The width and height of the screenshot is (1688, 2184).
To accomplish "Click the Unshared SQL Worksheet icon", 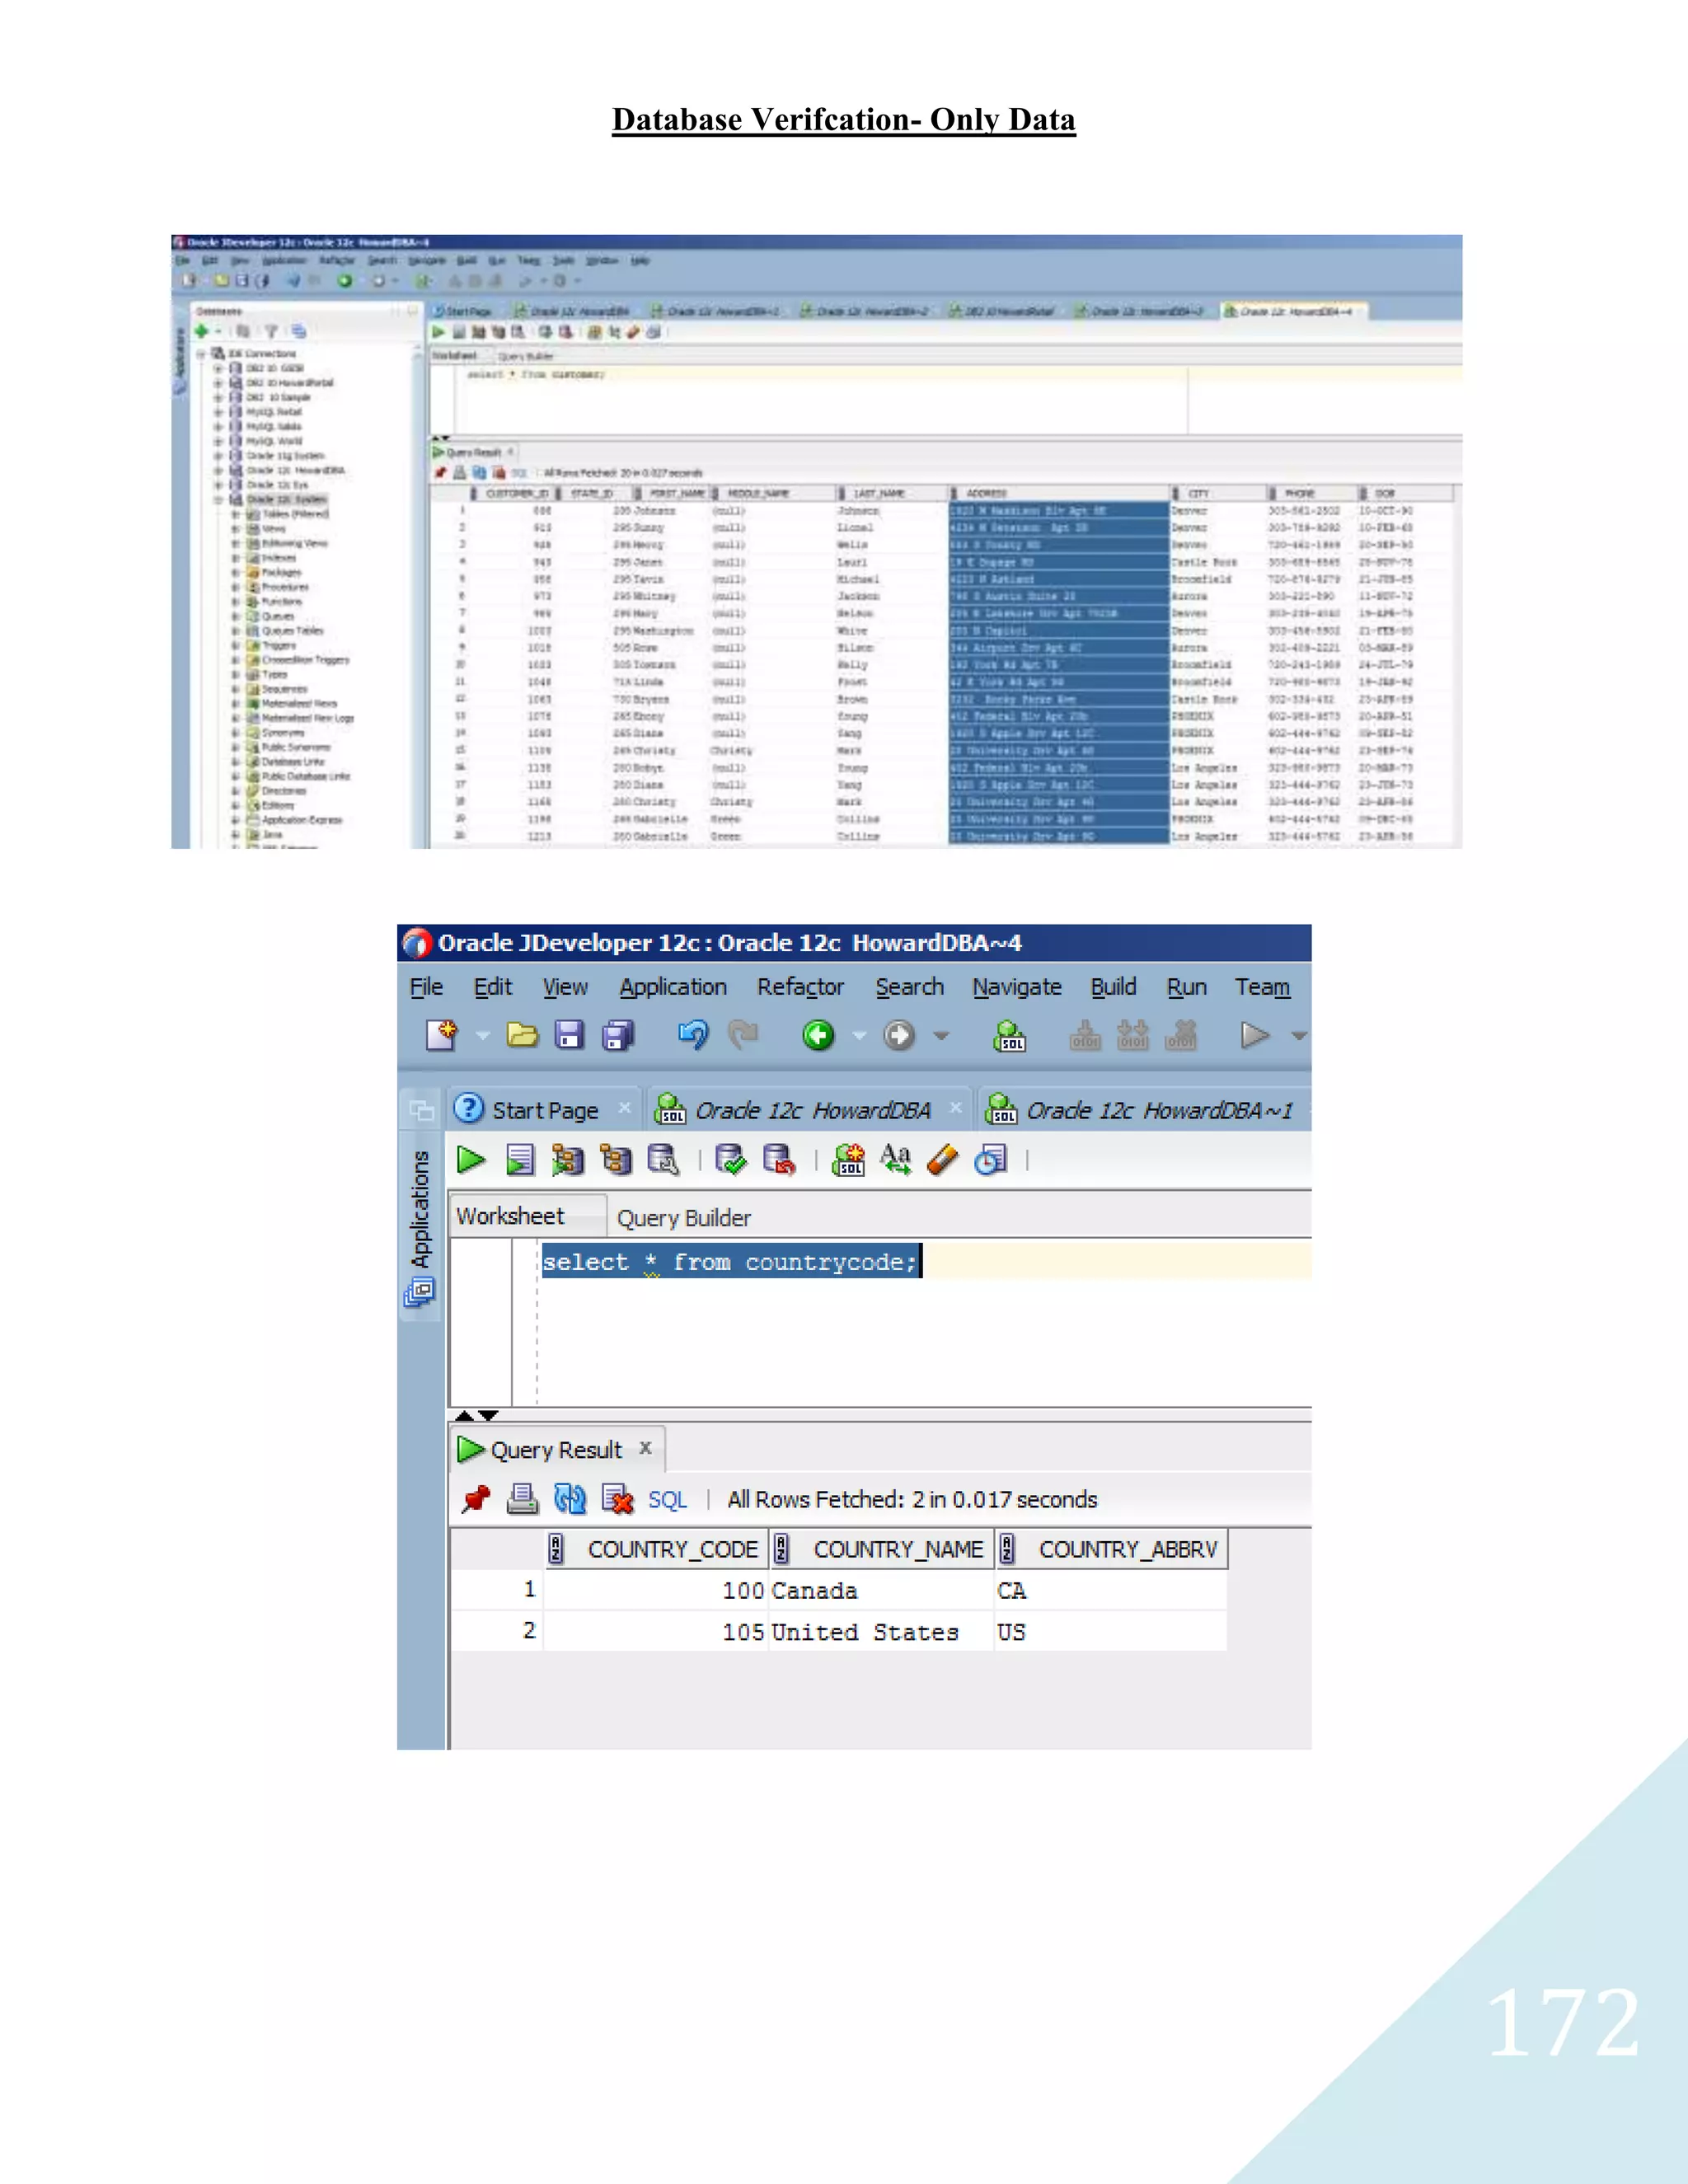I will pyautogui.click(x=848, y=1160).
